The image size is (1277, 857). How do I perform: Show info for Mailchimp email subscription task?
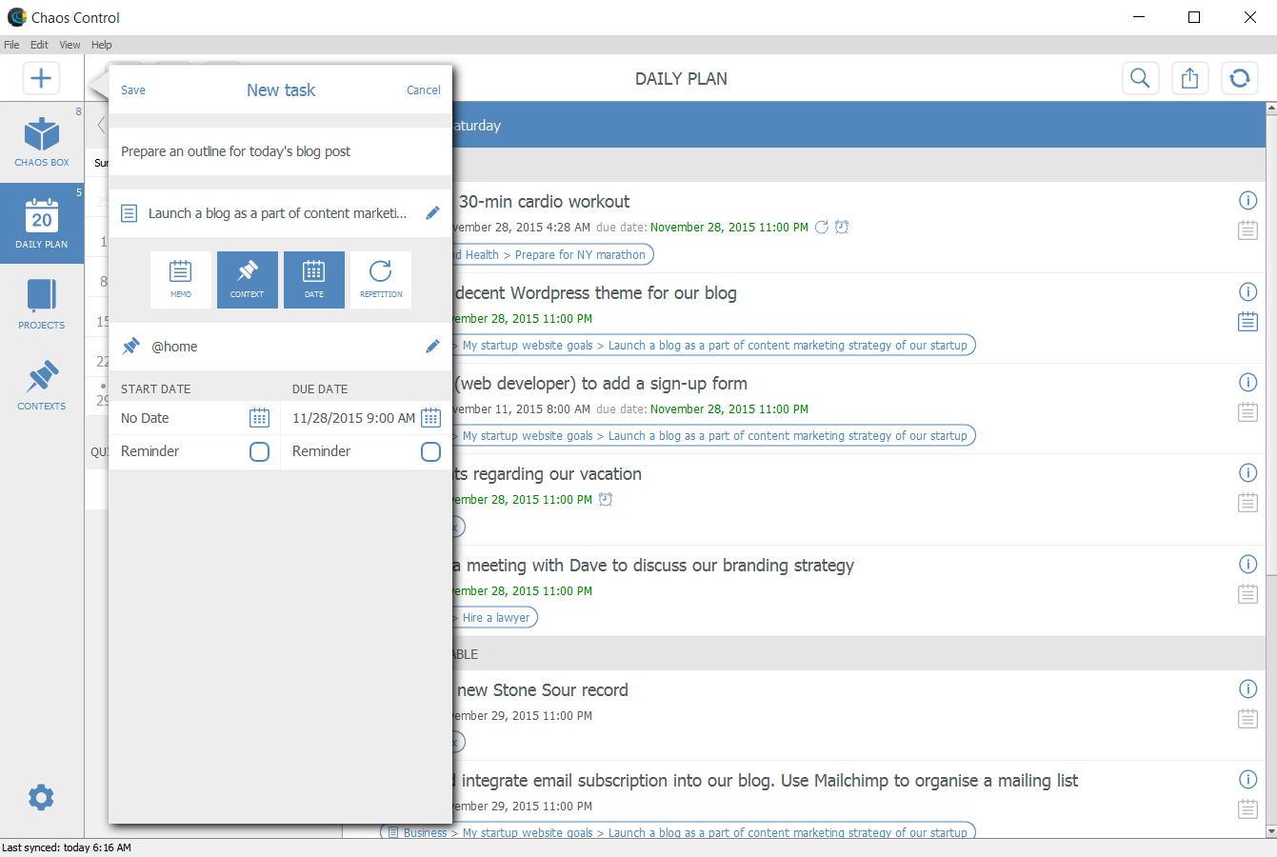point(1247,779)
